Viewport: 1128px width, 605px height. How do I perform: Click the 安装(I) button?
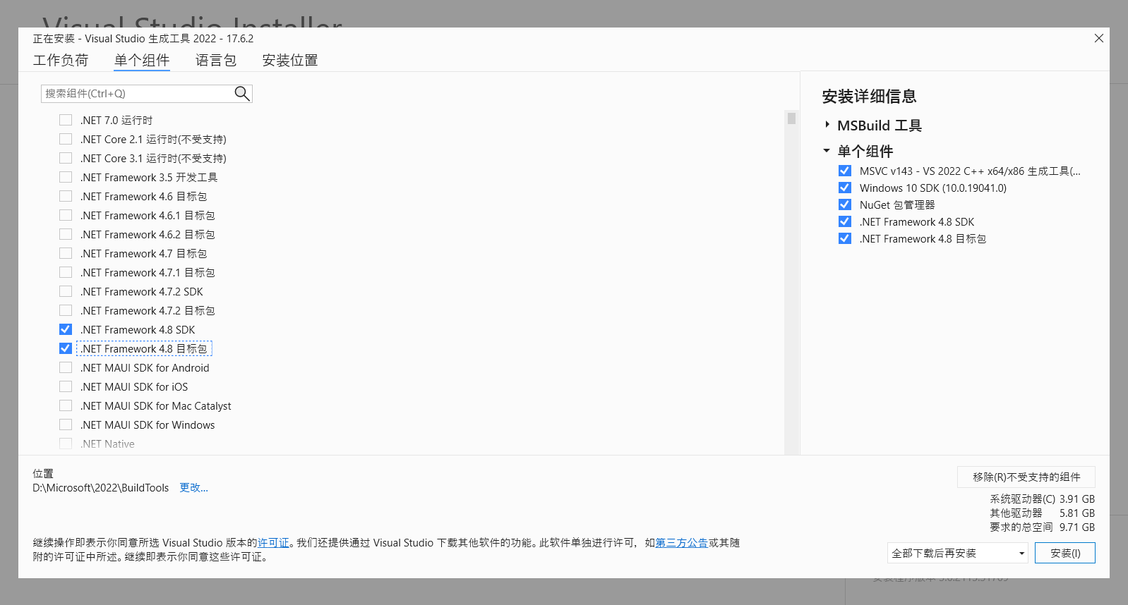[1065, 553]
